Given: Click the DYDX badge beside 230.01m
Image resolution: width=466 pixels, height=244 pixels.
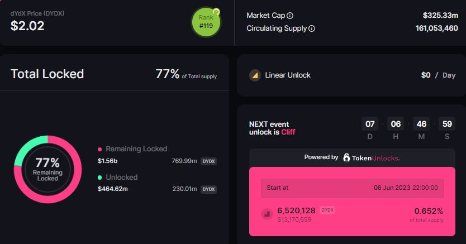Looking at the screenshot, I should click(x=208, y=189).
